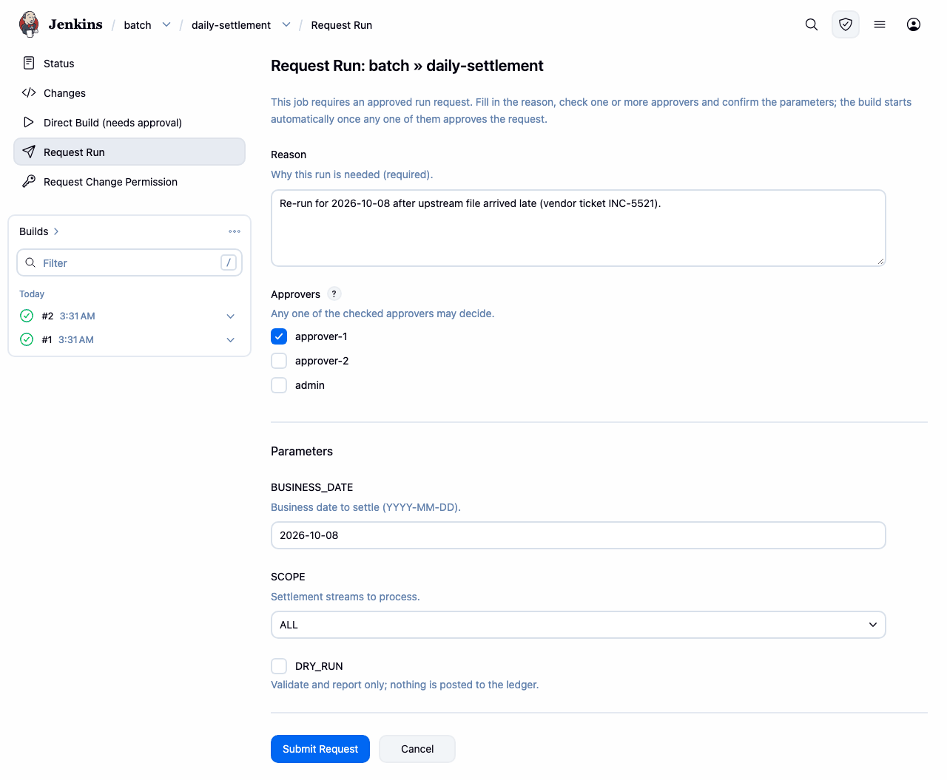Focus the Reason text area

(x=579, y=228)
